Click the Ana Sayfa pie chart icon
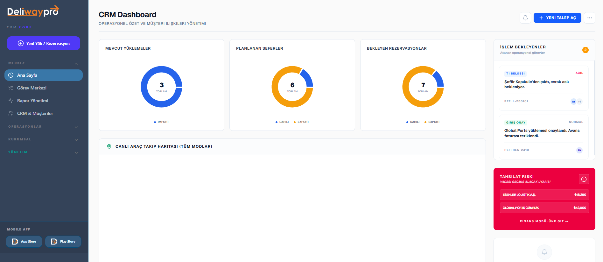This screenshot has height=262, width=603. point(11,75)
